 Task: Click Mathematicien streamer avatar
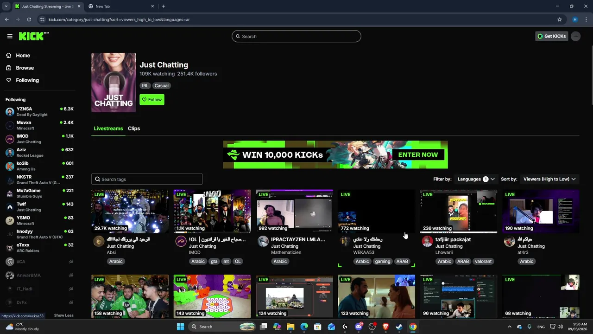click(x=263, y=241)
